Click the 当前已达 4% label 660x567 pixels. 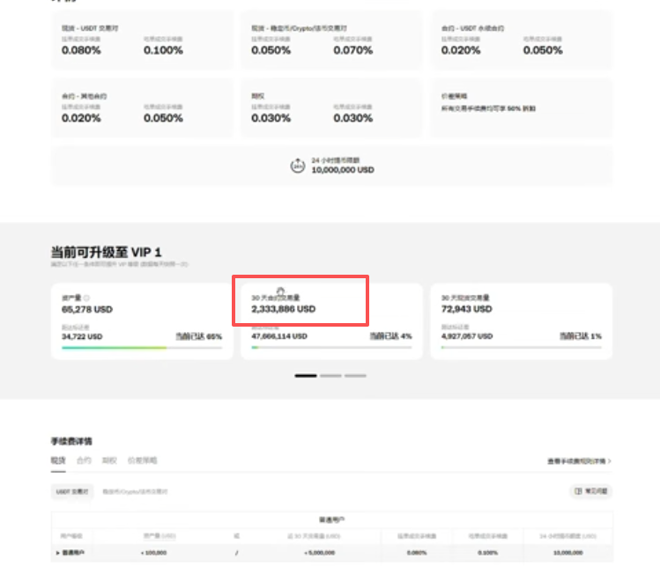390,336
